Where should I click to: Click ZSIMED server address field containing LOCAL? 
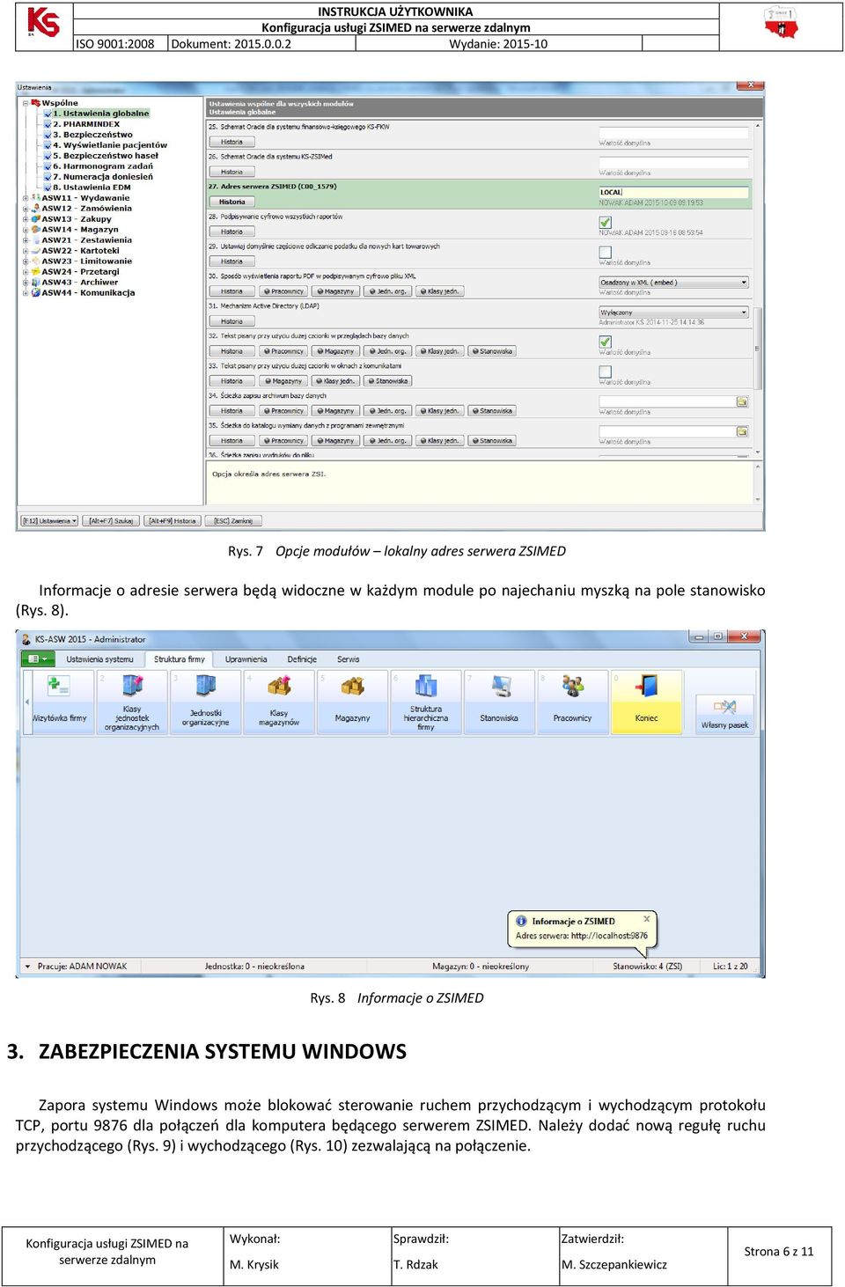click(x=674, y=192)
